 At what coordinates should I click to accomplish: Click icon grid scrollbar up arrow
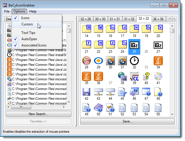point(172,26)
